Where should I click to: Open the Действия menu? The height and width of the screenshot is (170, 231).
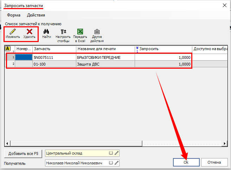pyautogui.click(x=36, y=15)
